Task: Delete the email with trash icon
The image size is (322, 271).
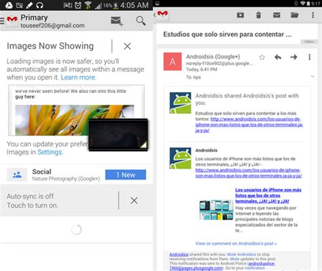Action: pos(258,15)
